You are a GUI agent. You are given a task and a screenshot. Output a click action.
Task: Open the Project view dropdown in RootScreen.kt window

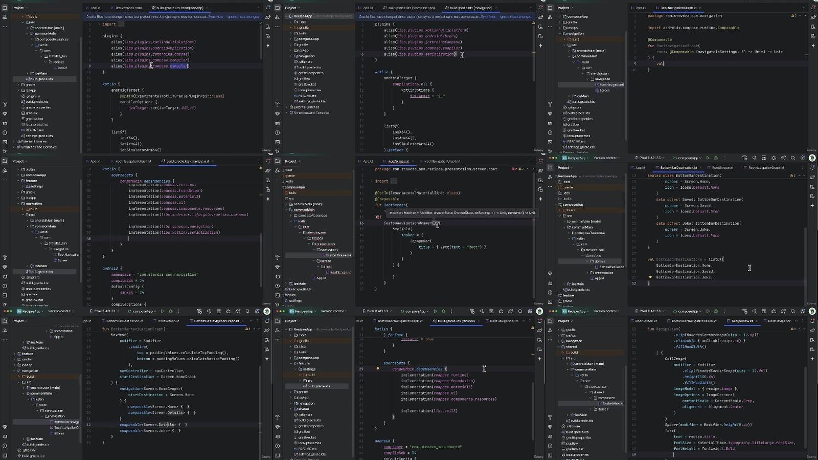coord(292,161)
